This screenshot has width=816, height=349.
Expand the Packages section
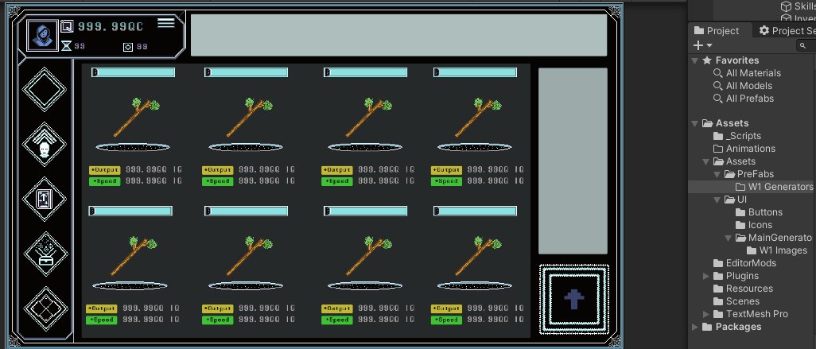coord(695,327)
